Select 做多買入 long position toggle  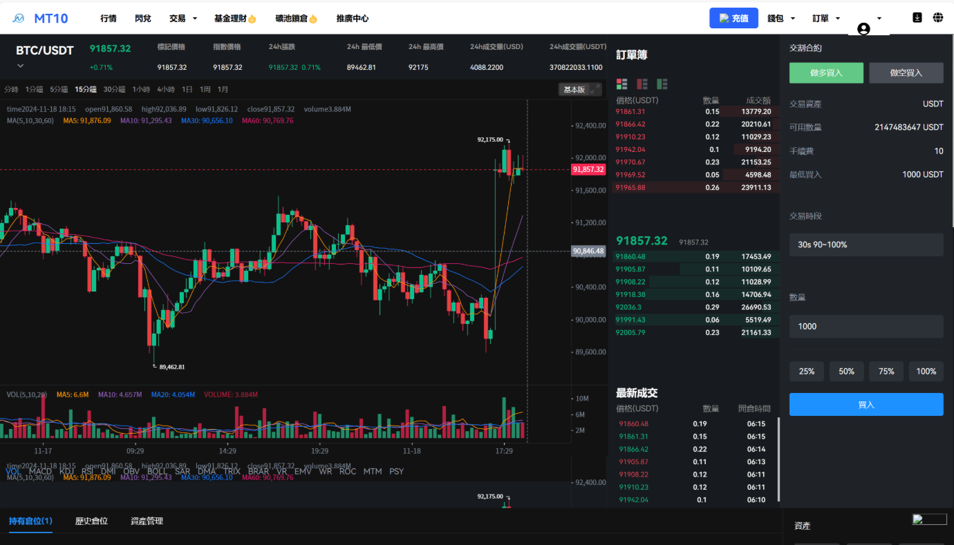point(826,73)
